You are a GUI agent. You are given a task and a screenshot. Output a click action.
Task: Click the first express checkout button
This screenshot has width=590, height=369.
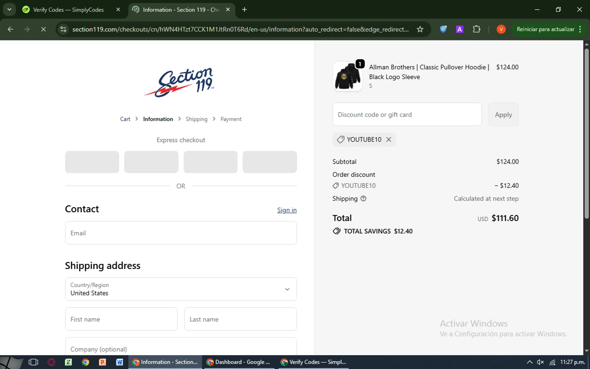click(92, 162)
